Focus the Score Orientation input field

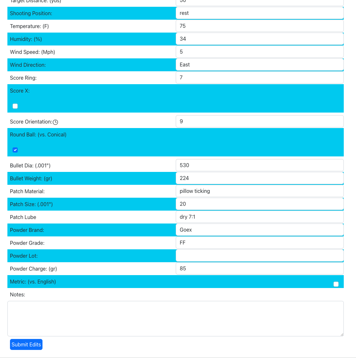[x=259, y=122]
